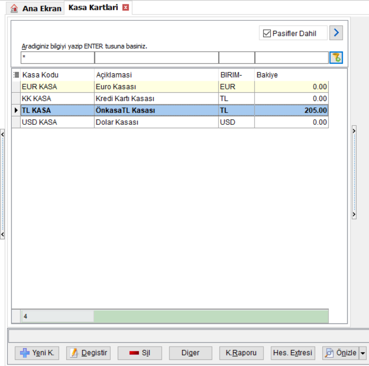The image size is (369, 366).
Task: Click the Diger button
Action: click(190, 353)
